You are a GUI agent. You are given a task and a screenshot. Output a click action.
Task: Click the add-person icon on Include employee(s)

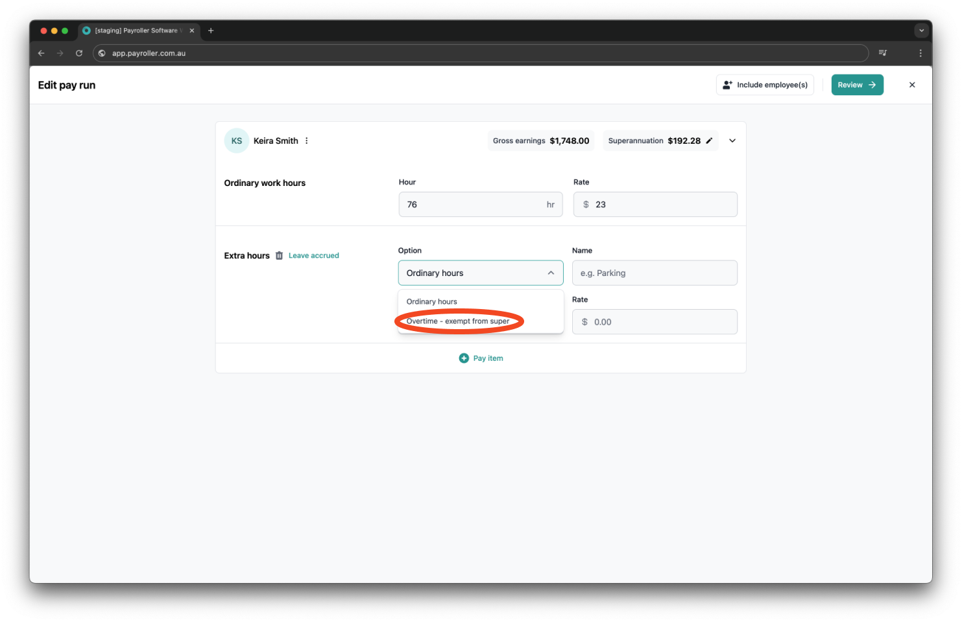click(727, 84)
